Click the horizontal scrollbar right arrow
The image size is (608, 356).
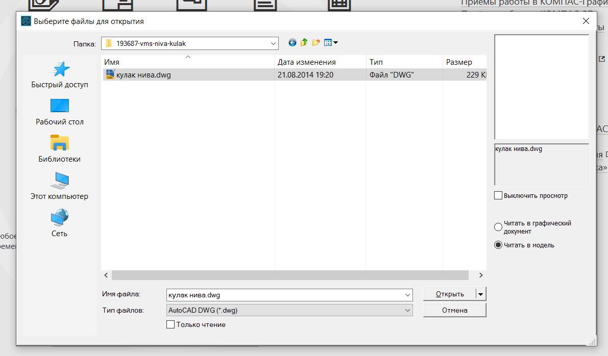(481, 275)
